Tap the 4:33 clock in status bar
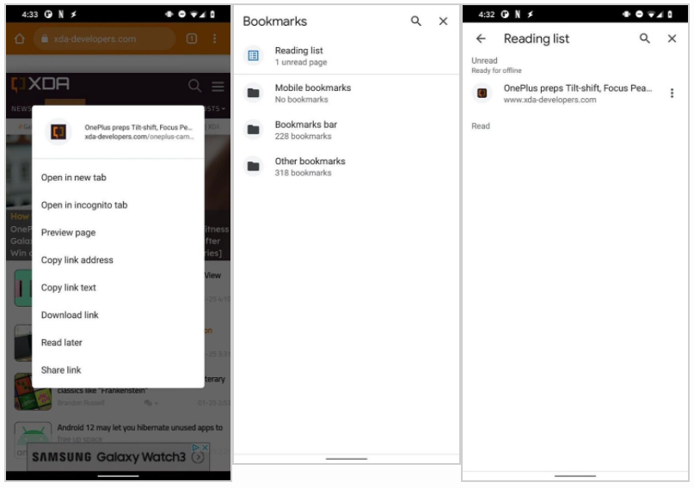Image resolution: width=694 pixels, height=488 pixels. click(30, 14)
